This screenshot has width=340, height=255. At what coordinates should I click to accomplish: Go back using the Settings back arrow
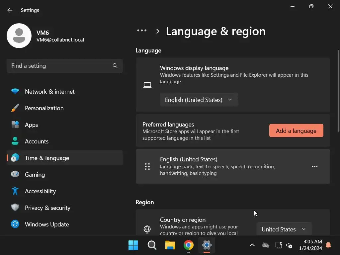pyautogui.click(x=10, y=10)
